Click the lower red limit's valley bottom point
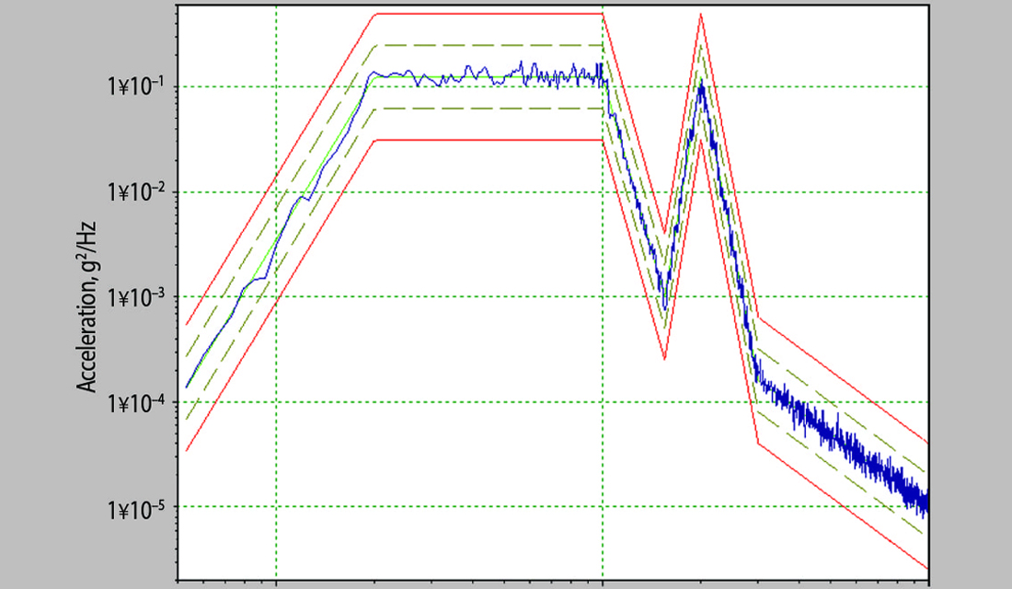This screenshot has width=1012, height=589. click(664, 359)
